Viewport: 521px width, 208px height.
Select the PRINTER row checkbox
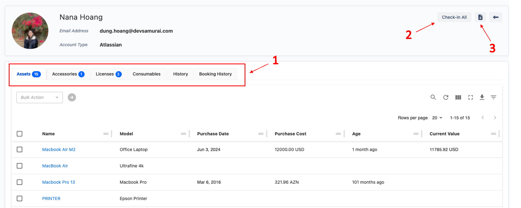pyautogui.click(x=20, y=198)
